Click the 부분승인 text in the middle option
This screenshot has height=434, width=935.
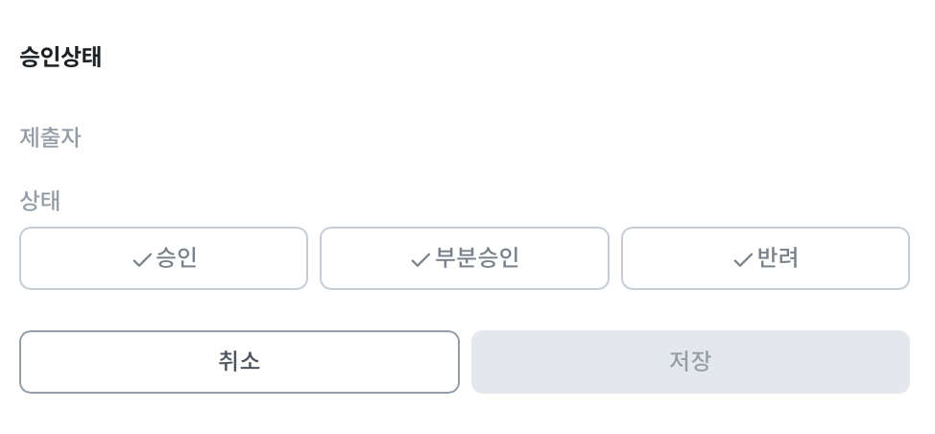coord(477,257)
